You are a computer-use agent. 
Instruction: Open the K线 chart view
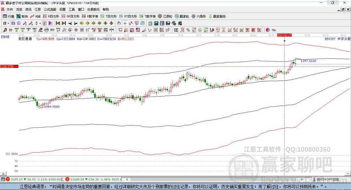(35, 16)
